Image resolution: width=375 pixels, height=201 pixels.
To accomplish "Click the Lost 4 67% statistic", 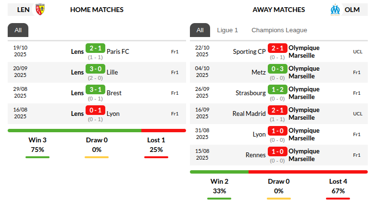I will 338,187.
